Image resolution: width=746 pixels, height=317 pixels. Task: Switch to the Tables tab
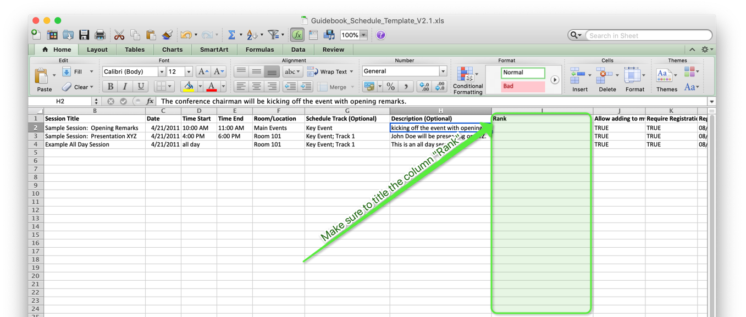(x=135, y=49)
